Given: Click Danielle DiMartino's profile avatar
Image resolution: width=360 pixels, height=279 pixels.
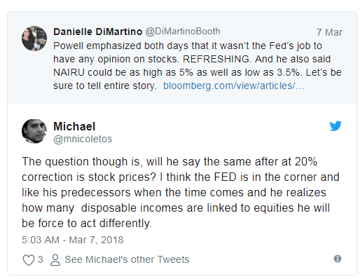Looking at the screenshot, I should pyautogui.click(x=34, y=39).
